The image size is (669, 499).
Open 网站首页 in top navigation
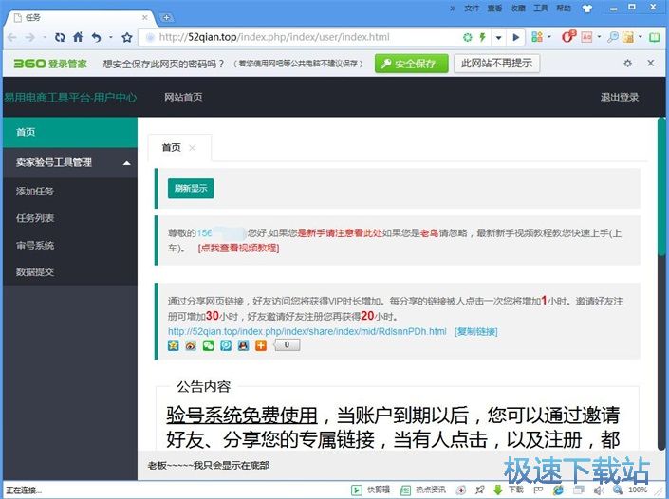pos(183,98)
